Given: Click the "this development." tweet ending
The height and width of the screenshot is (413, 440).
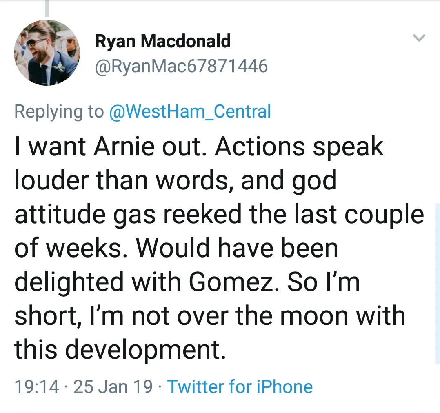Looking at the screenshot, I should pyautogui.click(x=120, y=349).
